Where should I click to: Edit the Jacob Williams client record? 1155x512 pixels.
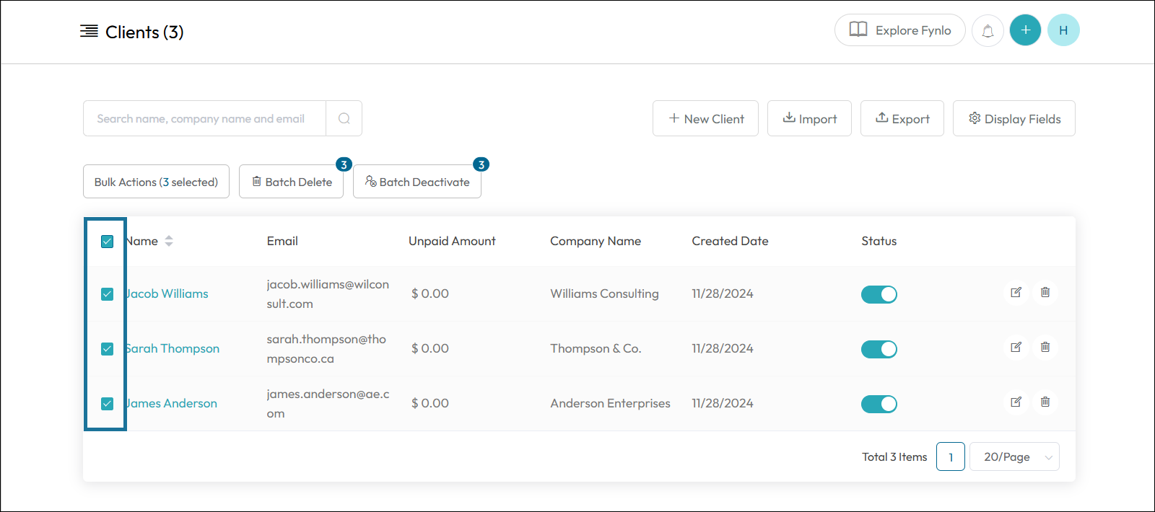(x=1016, y=292)
